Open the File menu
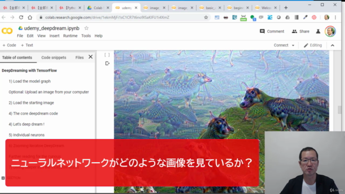 [x=20, y=36]
